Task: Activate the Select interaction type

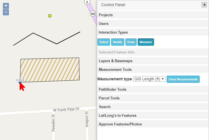Action: coord(104,42)
